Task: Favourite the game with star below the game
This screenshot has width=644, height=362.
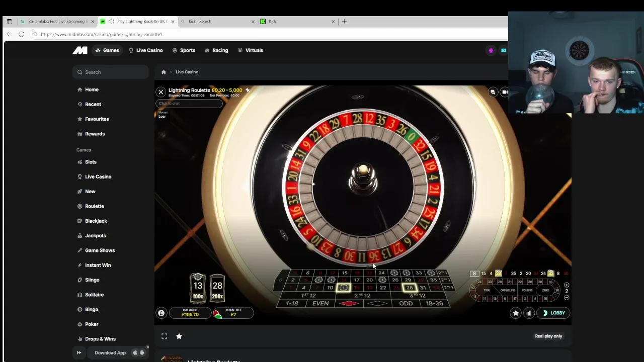Action: click(179, 336)
